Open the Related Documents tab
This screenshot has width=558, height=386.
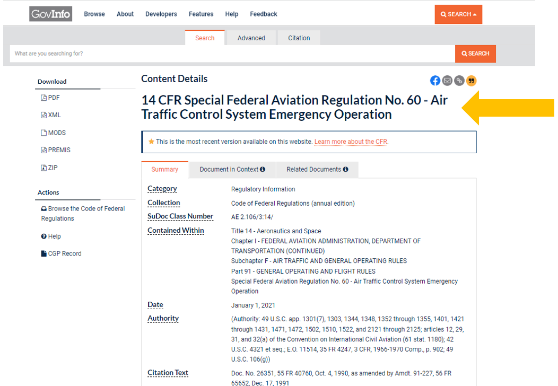click(x=317, y=170)
